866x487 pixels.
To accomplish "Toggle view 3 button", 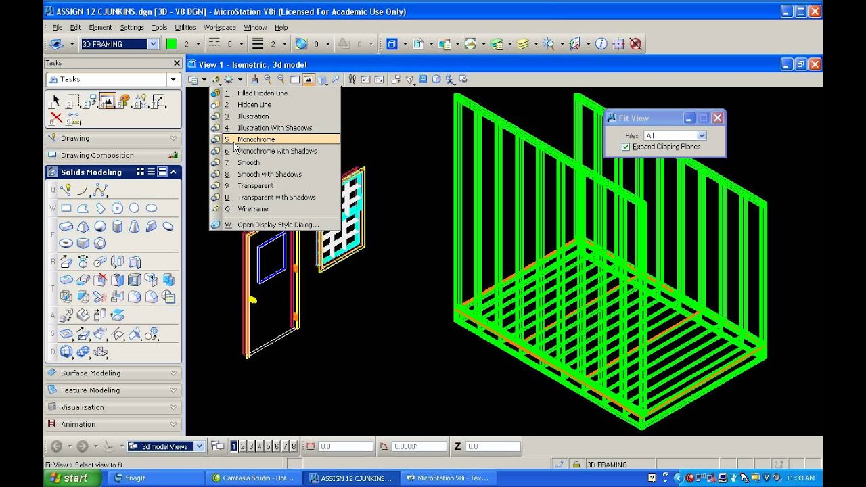I will [x=251, y=446].
